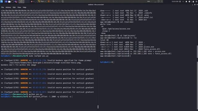The image size is (198, 111).
Task: Open the notifications bell icon
Action: (186, 2)
